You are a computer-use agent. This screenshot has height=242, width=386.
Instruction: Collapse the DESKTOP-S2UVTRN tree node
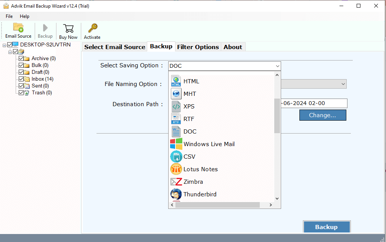pos(5,45)
